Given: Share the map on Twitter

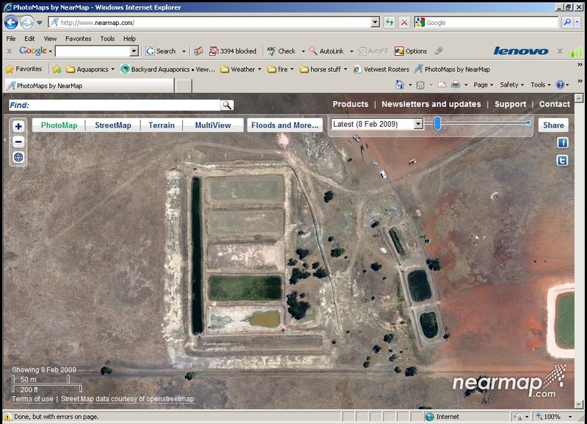Looking at the screenshot, I should [x=563, y=161].
